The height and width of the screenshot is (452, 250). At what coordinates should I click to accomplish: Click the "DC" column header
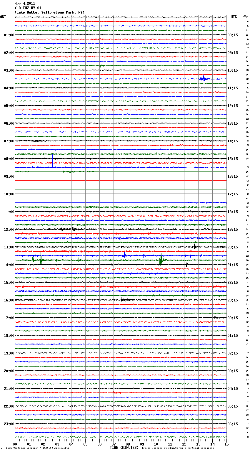244,16
